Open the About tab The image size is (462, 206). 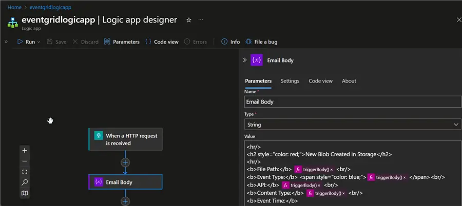[349, 81]
